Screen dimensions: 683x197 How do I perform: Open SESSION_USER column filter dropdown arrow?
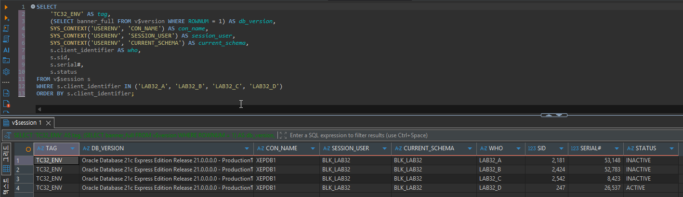(385, 148)
